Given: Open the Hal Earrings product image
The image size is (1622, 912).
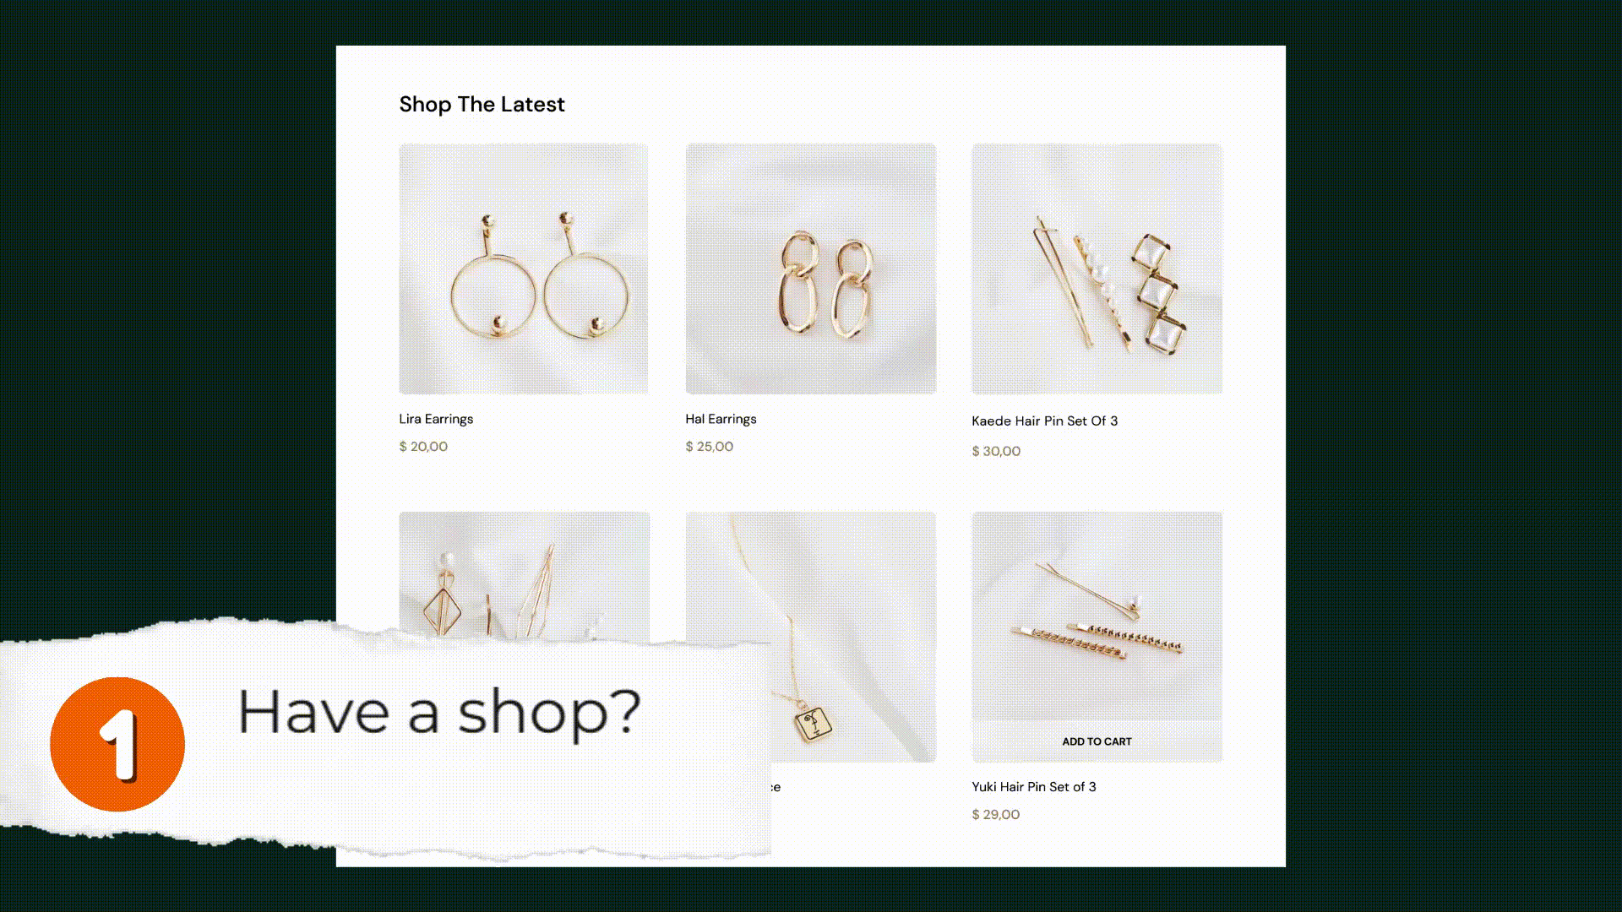Looking at the screenshot, I should 810,269.
